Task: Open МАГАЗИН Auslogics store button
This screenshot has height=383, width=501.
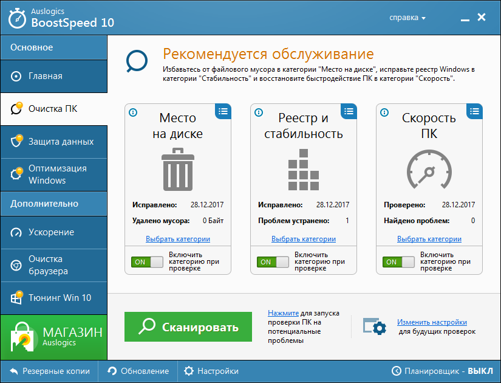Action: [53, 337]
